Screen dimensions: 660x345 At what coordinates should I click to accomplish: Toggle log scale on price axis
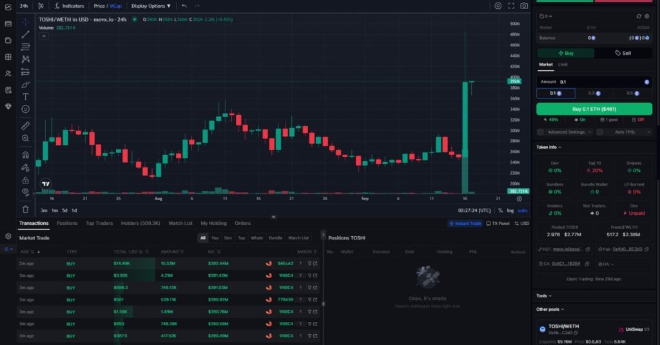510,210
